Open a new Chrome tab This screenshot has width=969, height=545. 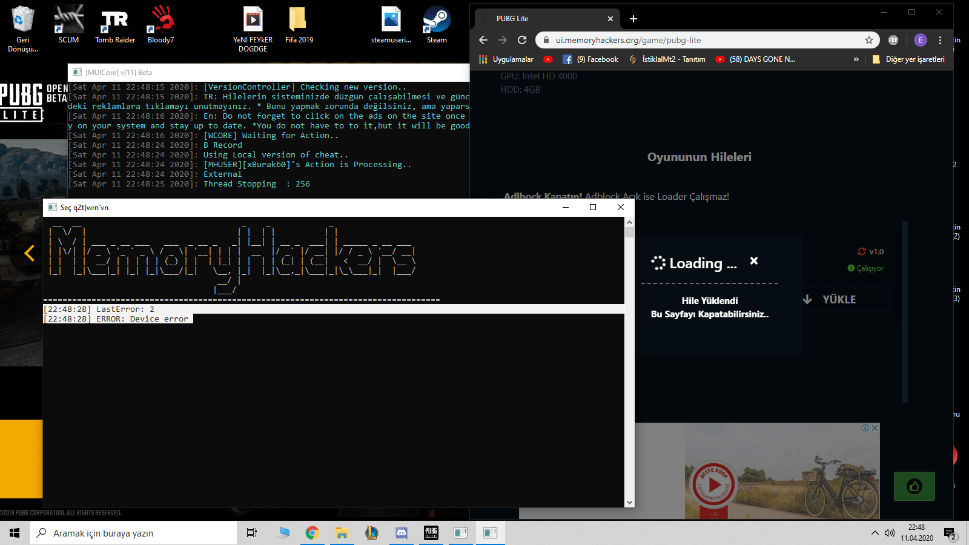[633, 19]
